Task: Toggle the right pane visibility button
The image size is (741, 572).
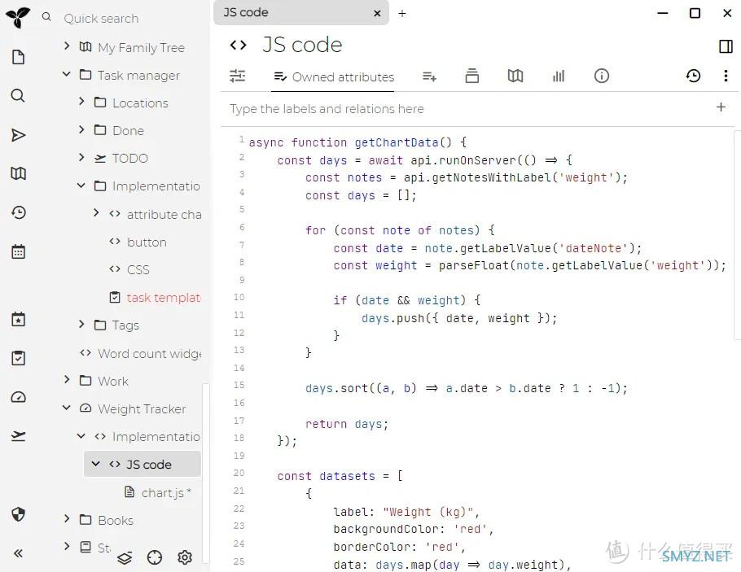Action: (726, 46)
